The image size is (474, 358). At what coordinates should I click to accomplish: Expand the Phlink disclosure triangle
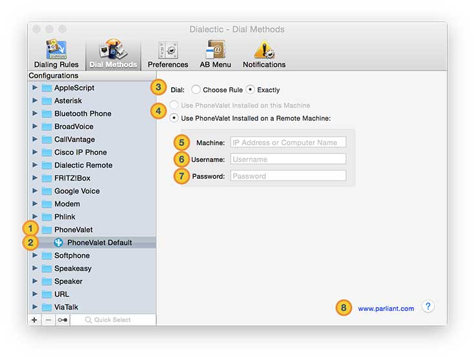pyautogui.click(x=35, y=217)
